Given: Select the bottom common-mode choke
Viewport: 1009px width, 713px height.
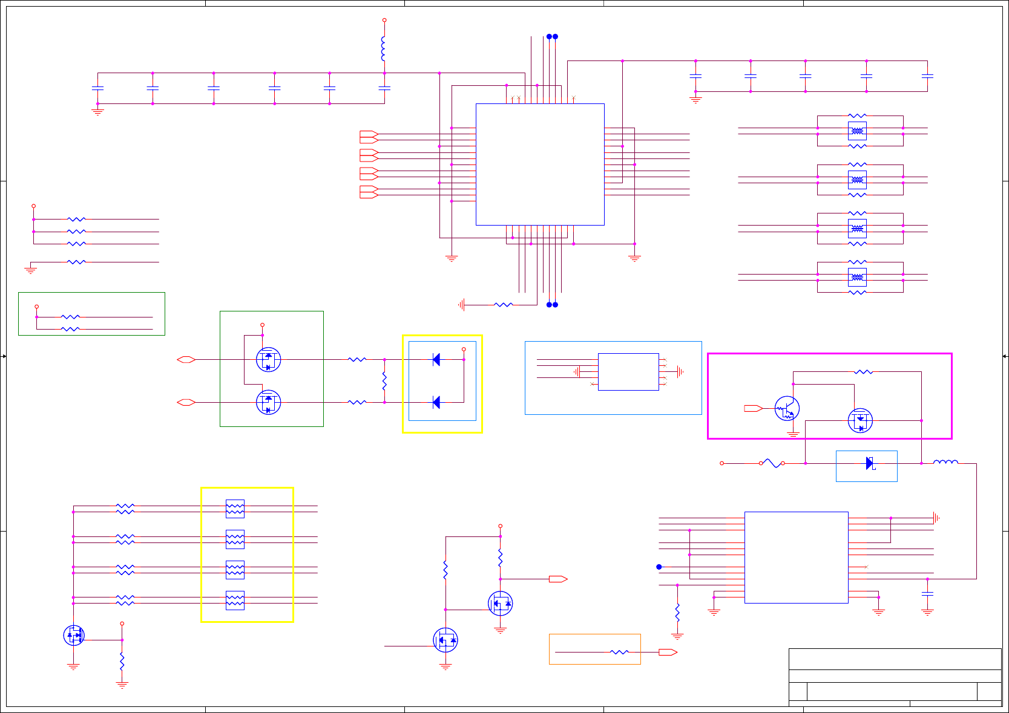Looking at the screenshot, I should click(857, 277).
